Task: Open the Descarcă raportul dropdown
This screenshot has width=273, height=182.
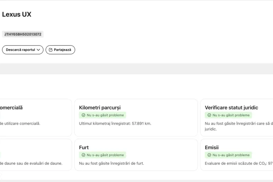Action: [20, 50]
